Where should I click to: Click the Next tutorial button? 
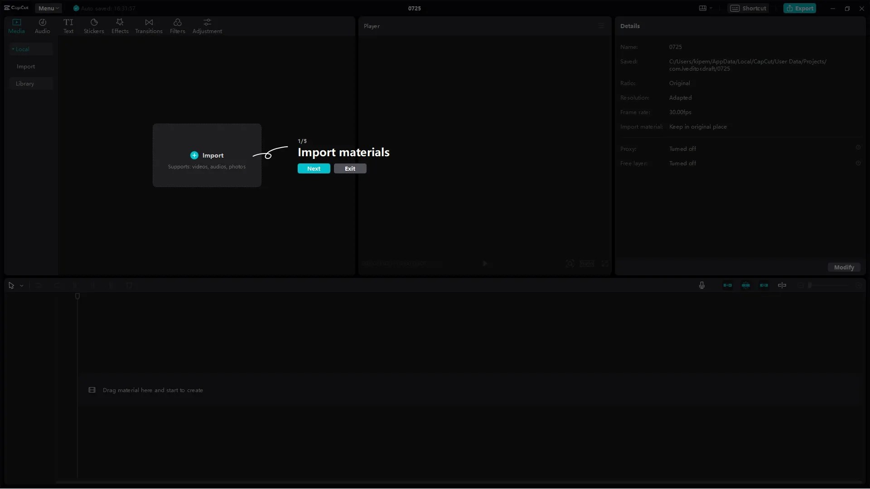click(314, 168)
